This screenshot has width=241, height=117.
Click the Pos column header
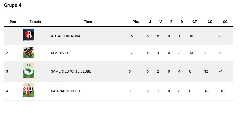13,22
